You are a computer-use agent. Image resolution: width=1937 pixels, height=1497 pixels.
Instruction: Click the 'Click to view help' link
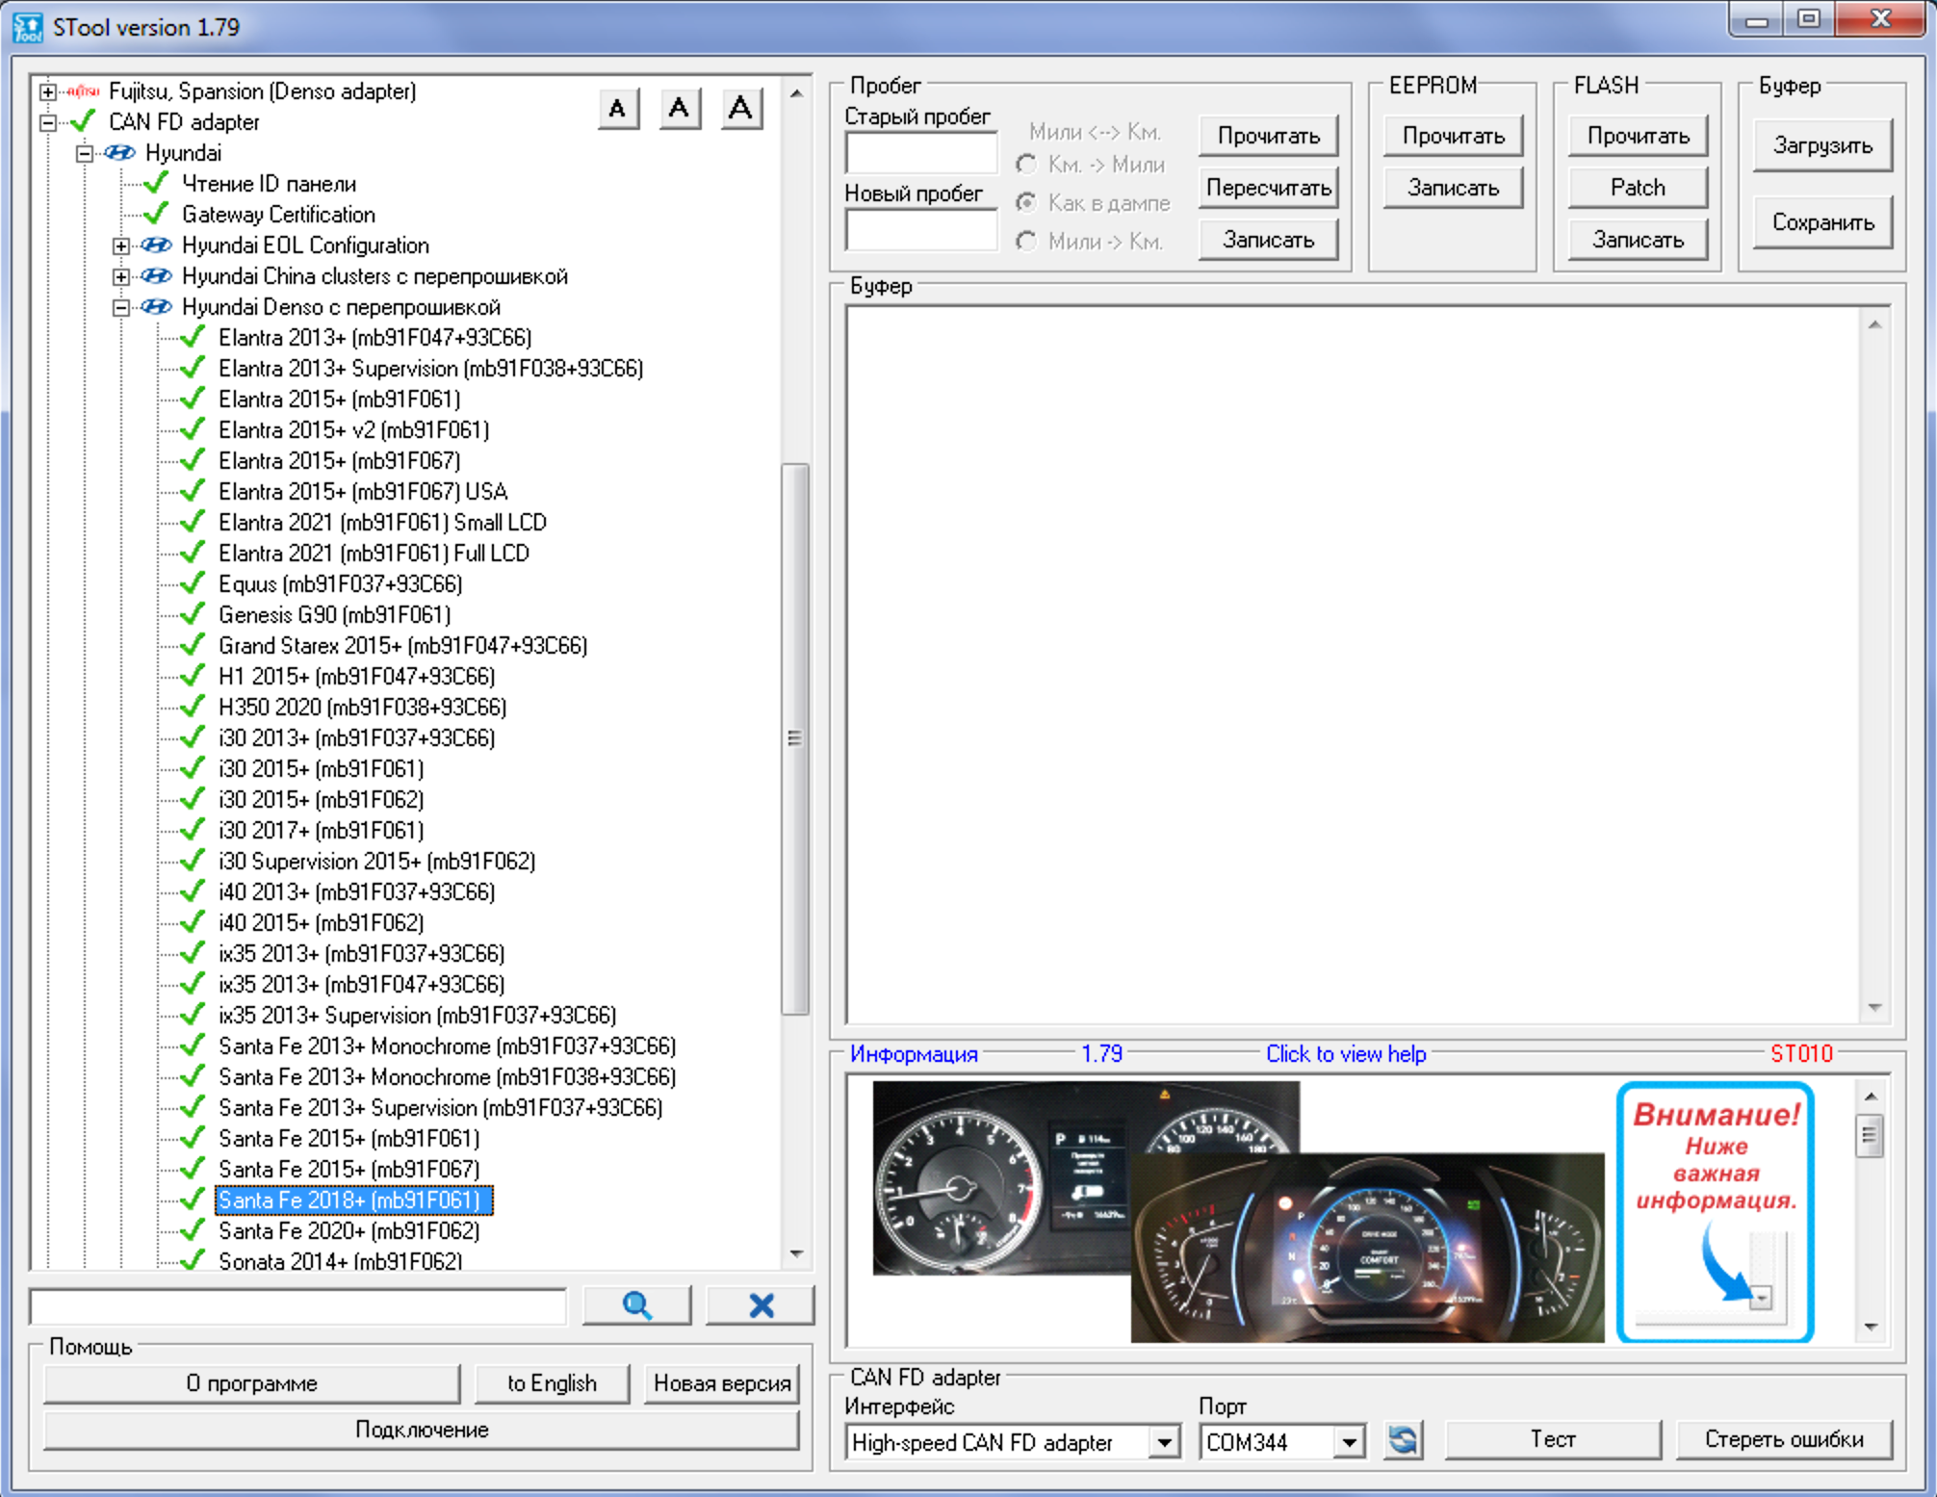pos(1345,1054)
